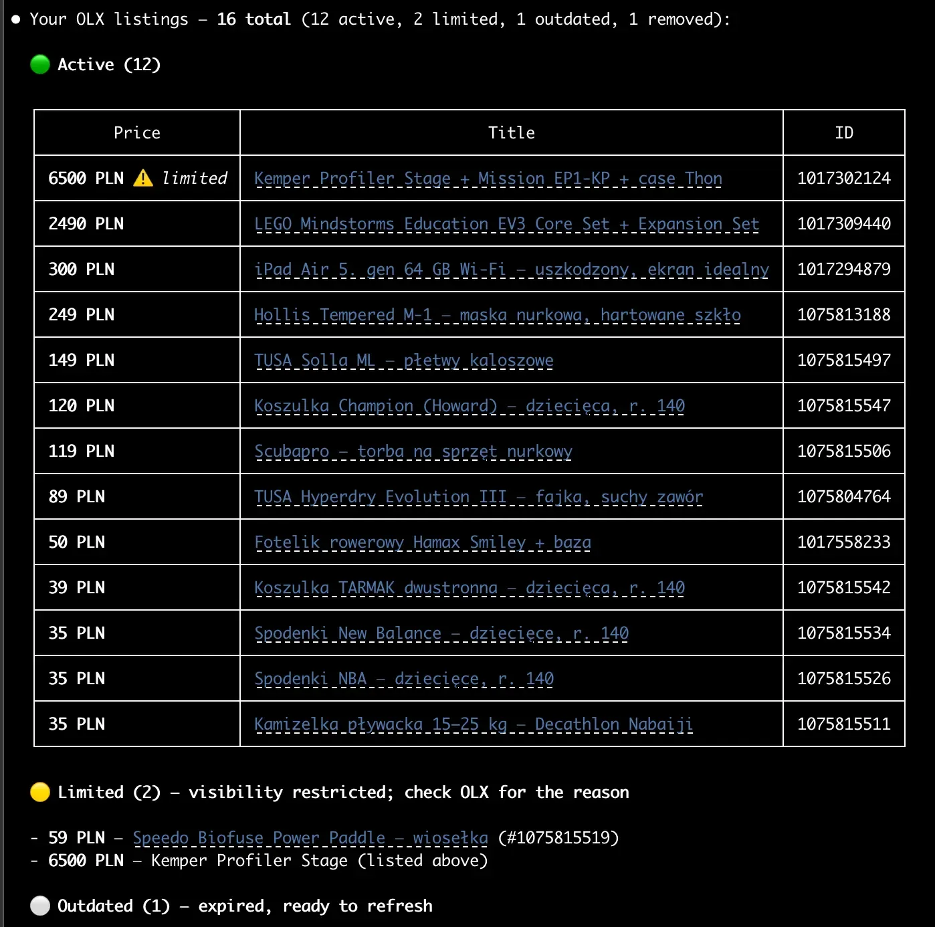This screenshot has height=927, width=935.
Task: Click the 249 PLN price cell
Action: point(137,314)
